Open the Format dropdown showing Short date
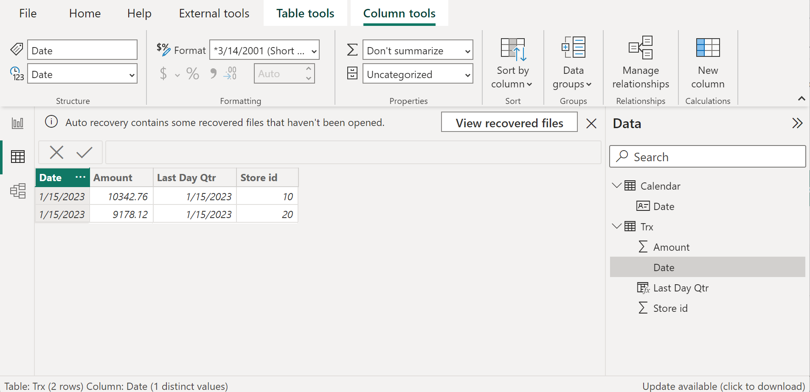 coord(264,50)
